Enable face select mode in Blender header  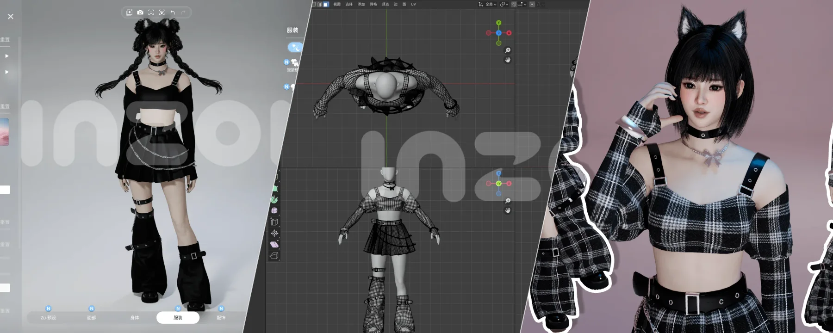pos(326,4)
